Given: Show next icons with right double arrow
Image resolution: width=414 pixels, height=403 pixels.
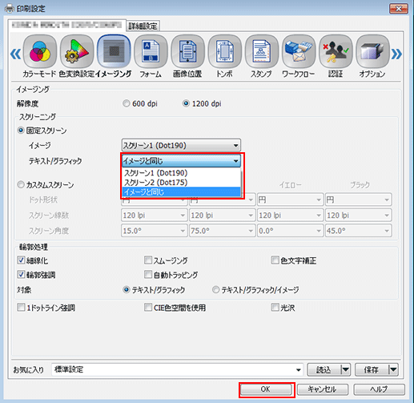Looking at the screenshot, I should pos(396,54).
